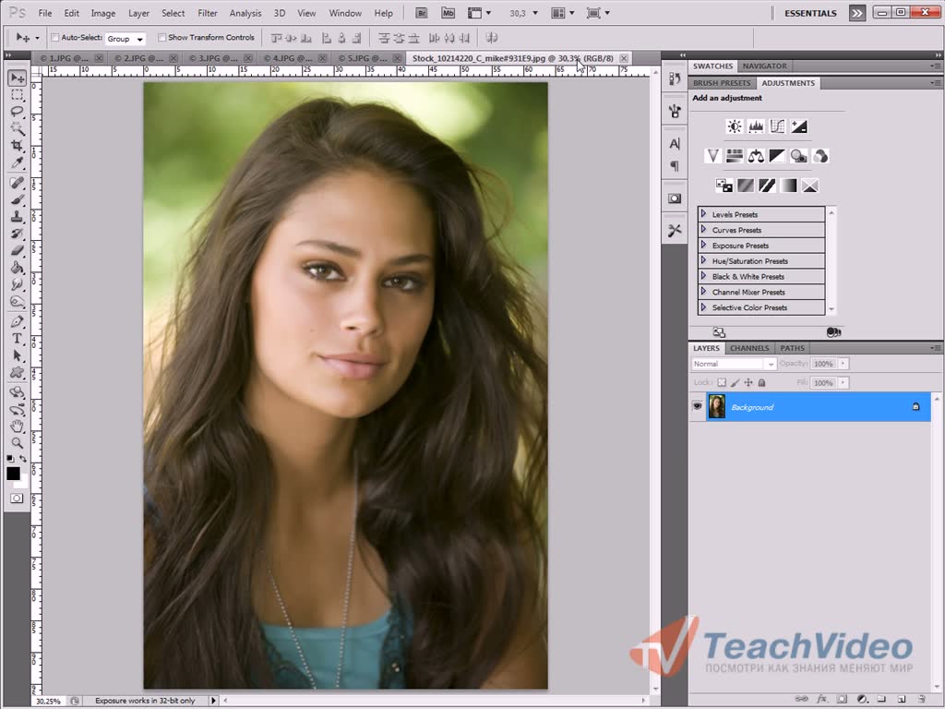The width and height of the screenshot is (945, 709).
Task: Pick the Clone Stamp tool
Action: point(17,216)
